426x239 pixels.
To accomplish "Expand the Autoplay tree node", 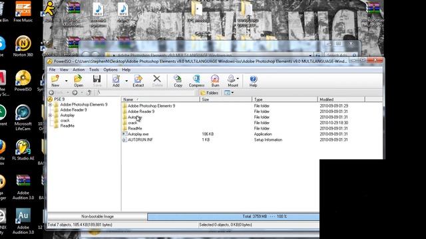I will (51, 115).
